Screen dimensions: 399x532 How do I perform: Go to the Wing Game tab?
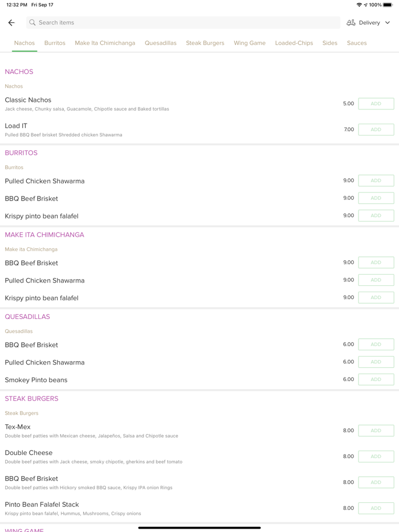pyautogui.click(x=250, y=43)
